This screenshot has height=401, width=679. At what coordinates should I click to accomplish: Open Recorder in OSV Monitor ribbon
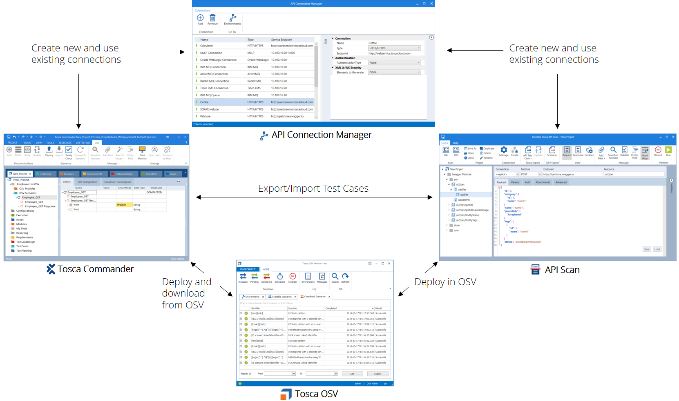(x=293, y=278)
